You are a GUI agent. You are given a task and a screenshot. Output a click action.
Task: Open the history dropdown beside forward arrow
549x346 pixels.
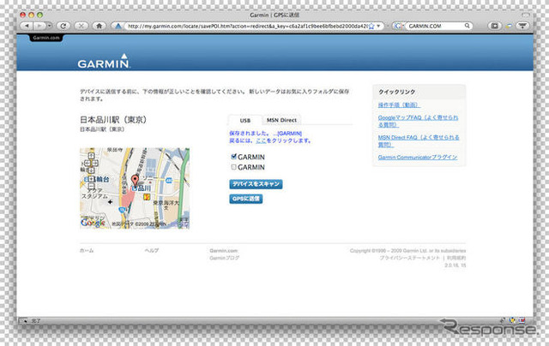(x=50, y=26)
